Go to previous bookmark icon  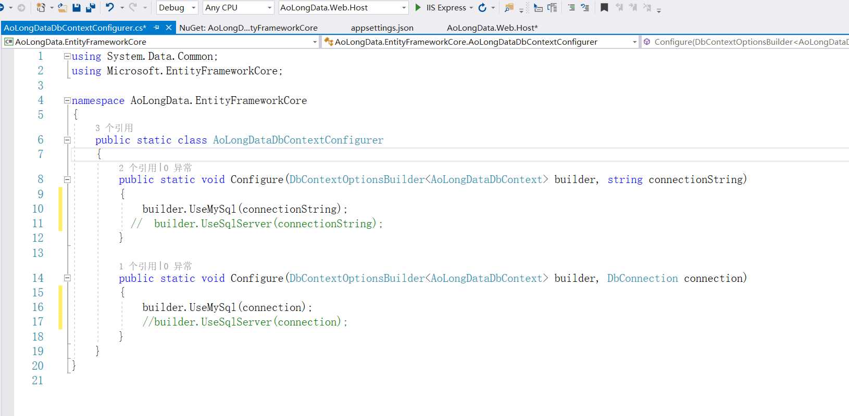pyautogui.click(x=619, y=7)
